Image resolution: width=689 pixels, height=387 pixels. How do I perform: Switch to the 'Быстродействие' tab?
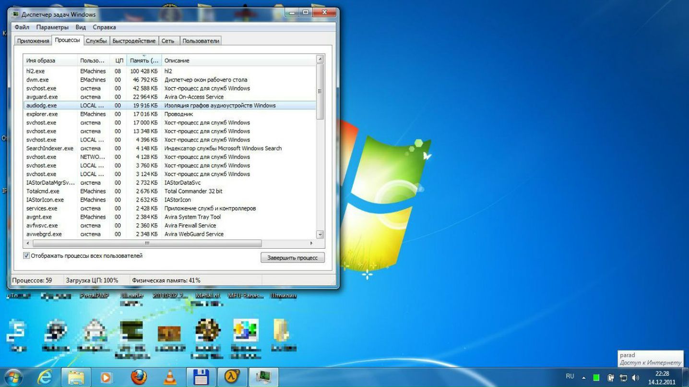coord(134,41)
